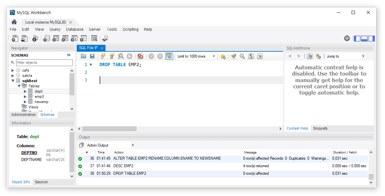Toggle the right sidebar panel visibility
This screenshot has height=196, width=385.
click(x=372, y=38)
